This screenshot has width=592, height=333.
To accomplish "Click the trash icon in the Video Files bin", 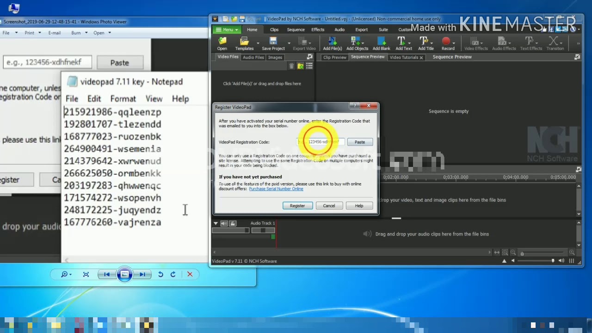I will (x=291, y=67).
